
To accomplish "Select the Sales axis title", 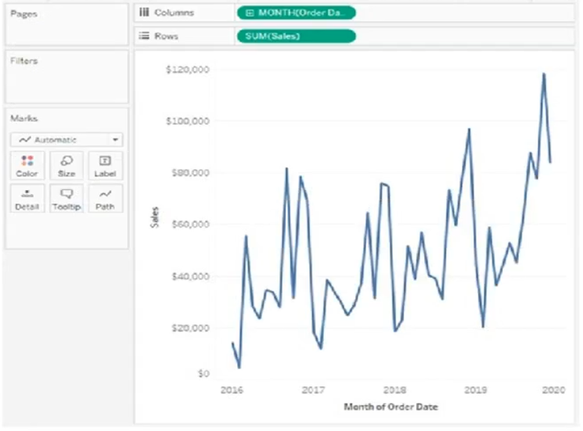I will (154, 217).
